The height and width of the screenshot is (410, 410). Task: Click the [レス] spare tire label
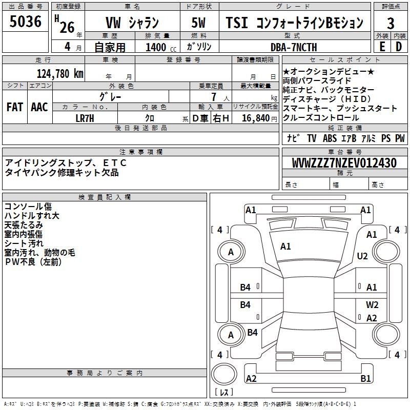(x=224, y=392)
